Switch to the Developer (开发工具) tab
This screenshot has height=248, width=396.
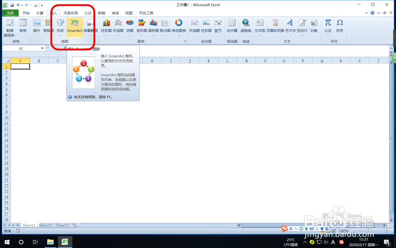pos(146,13)
